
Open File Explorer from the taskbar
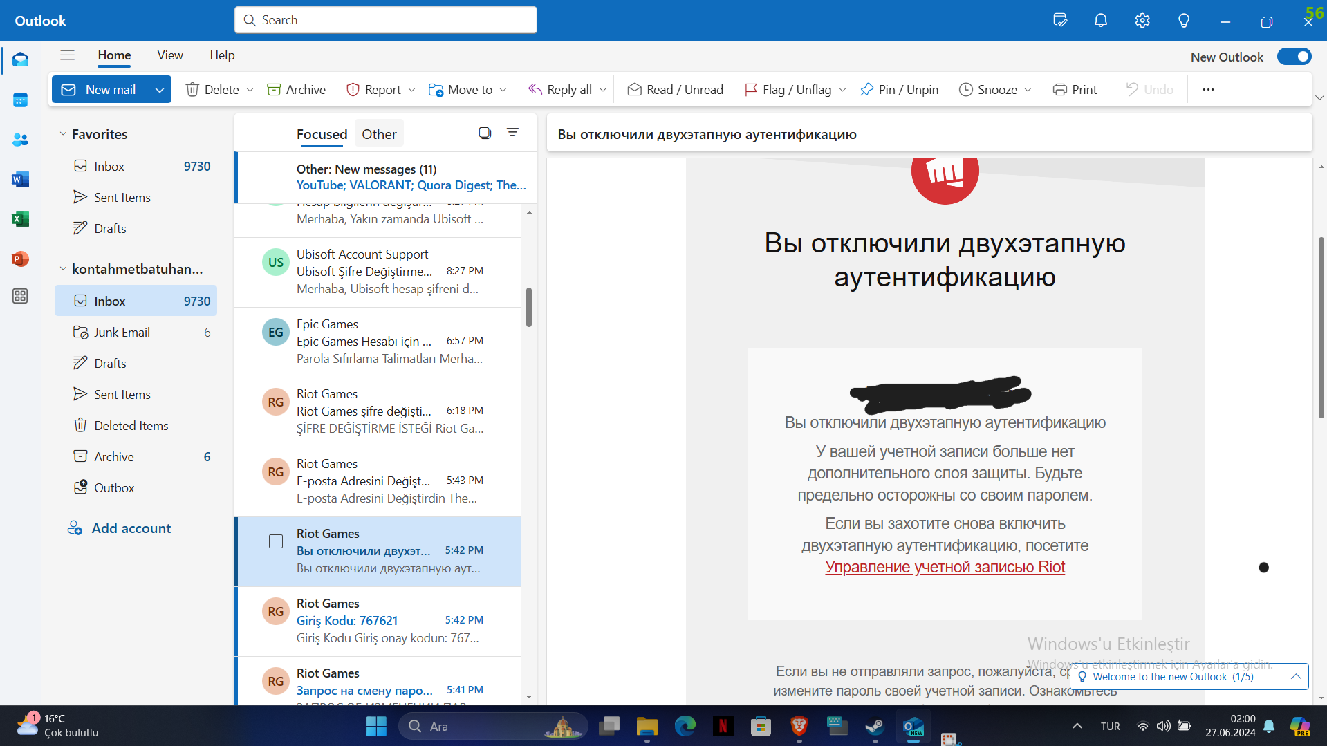pos(647,726)
